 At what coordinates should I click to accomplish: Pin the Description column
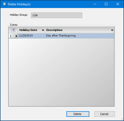112,30
